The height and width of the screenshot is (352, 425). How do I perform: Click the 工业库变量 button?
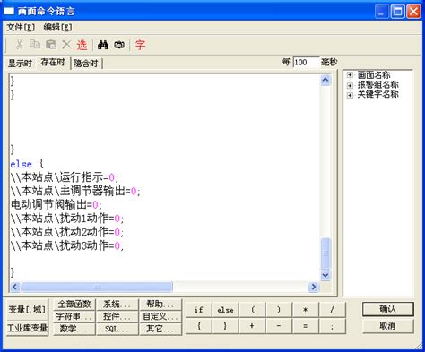tap(27, 328)
